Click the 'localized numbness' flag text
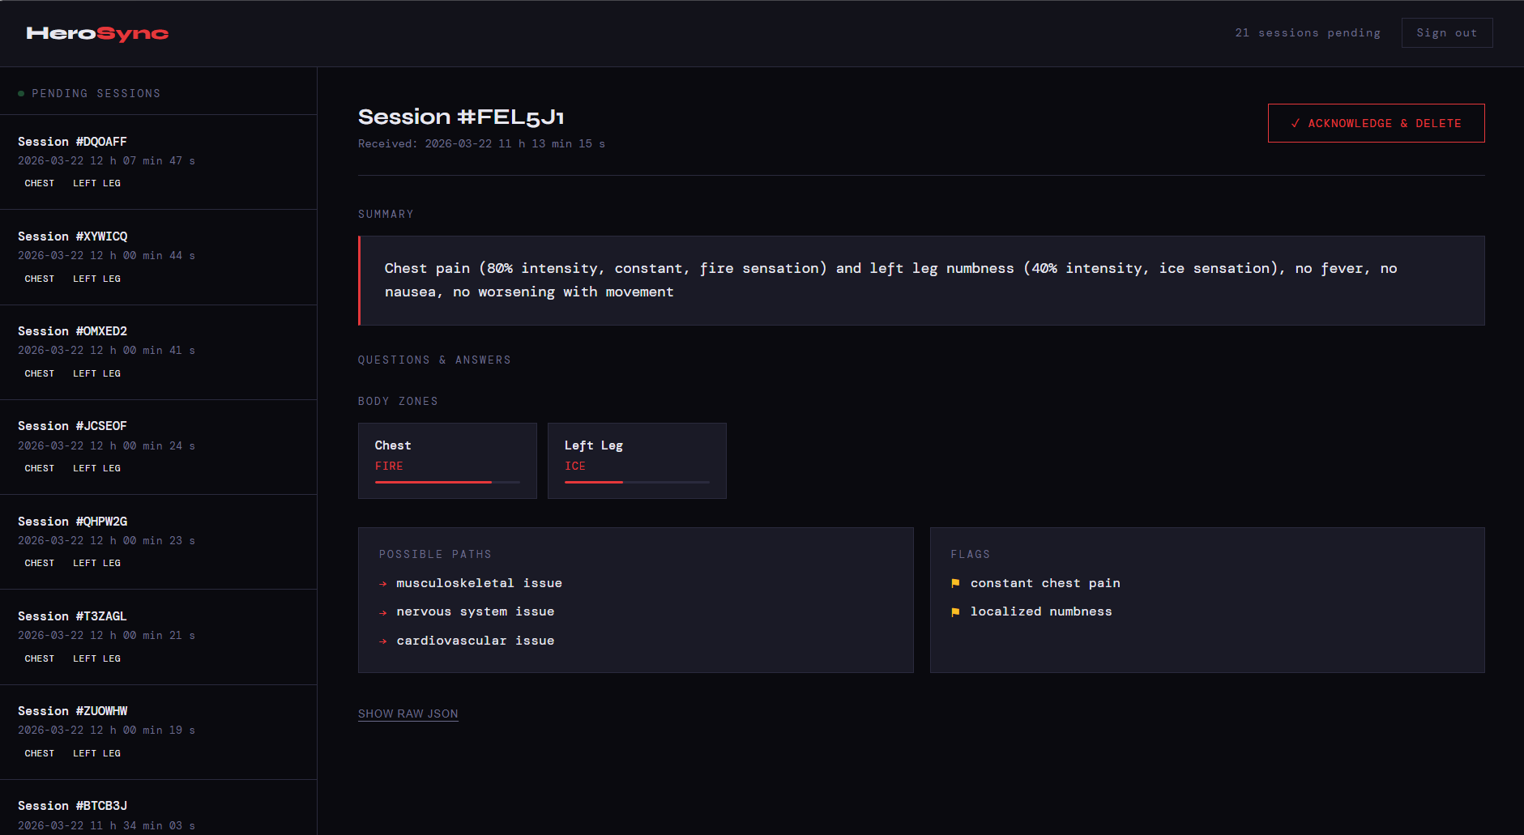 tap(1041, 611)
